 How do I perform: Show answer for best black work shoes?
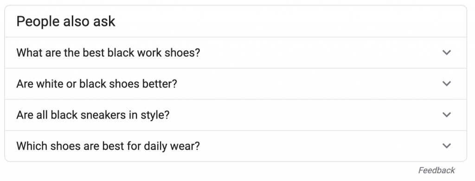[x=236, y=53]
